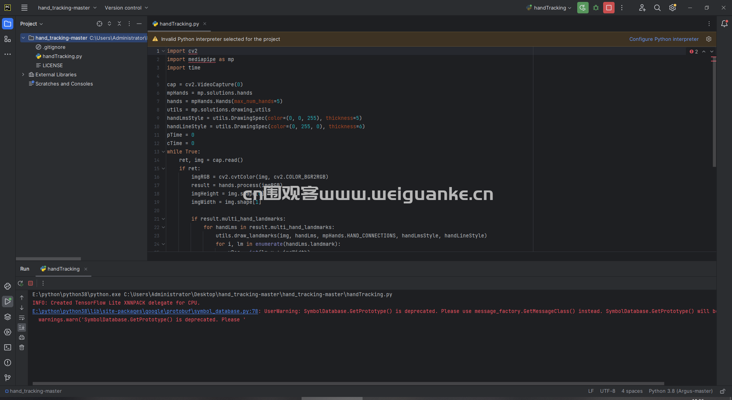Screen dimensions: 732x400
Task: Close the handTracking.py editor tab
Action: [x=205, y=24]
